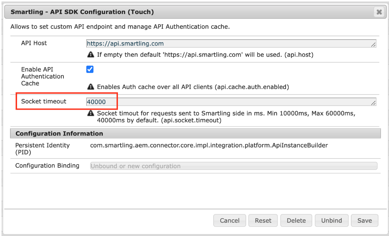Focus the Socket timeout input field
Screen dimensions: 389x236
[x=231, y=102]
